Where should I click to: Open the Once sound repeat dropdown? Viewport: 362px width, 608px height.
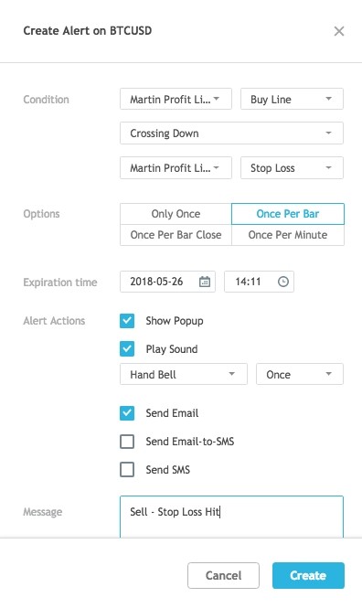click(x=300, y=374)
